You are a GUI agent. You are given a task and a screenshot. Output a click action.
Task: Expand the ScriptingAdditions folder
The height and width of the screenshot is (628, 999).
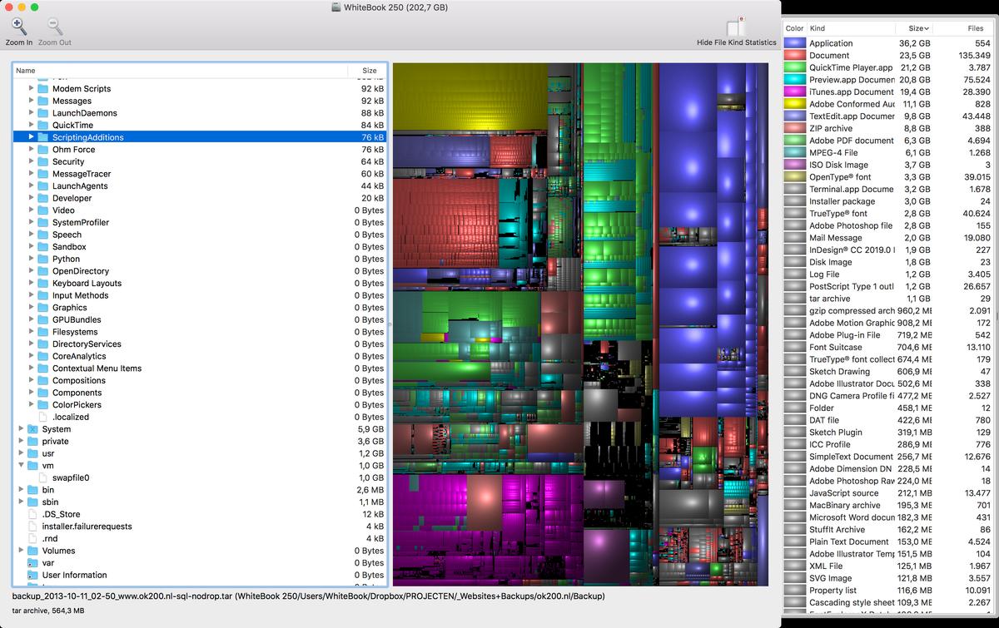click(32, 137)
